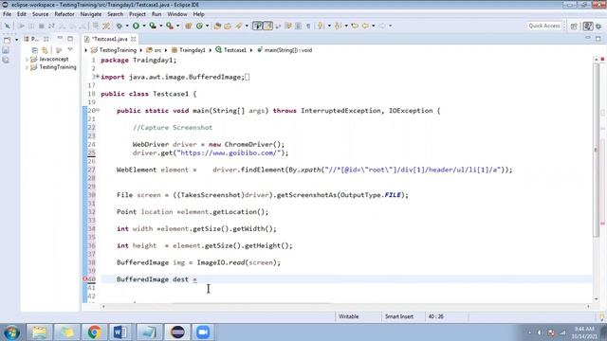Open the Refactor menu

click(64, 14)
